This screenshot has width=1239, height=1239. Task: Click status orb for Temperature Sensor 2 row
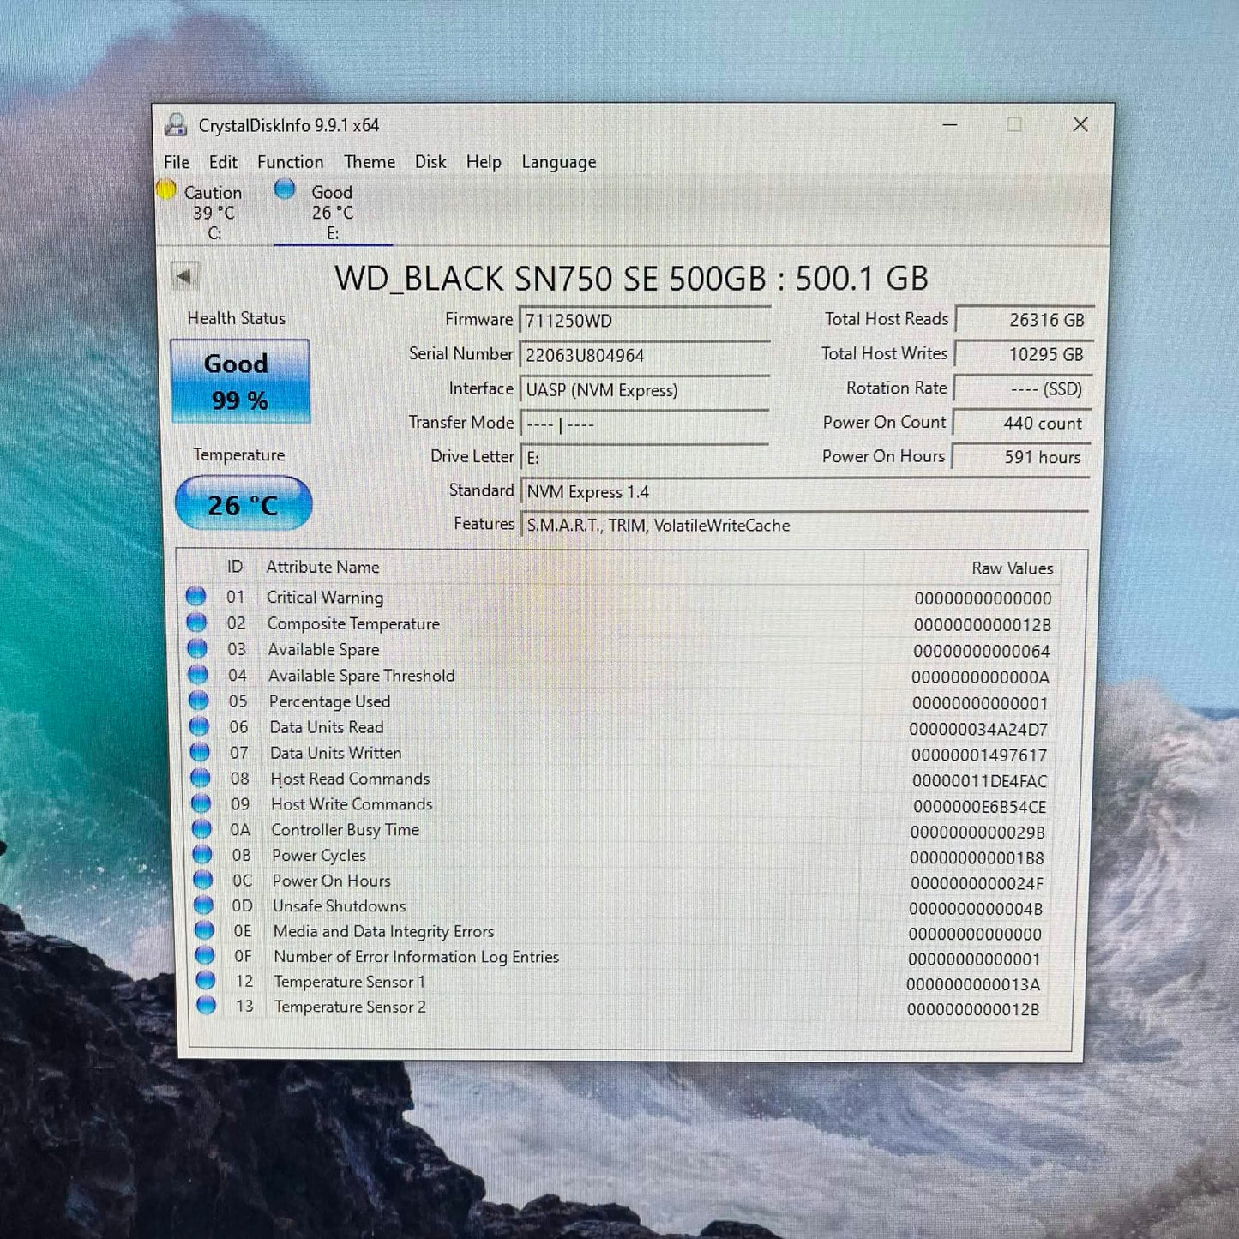[207, 1005]
